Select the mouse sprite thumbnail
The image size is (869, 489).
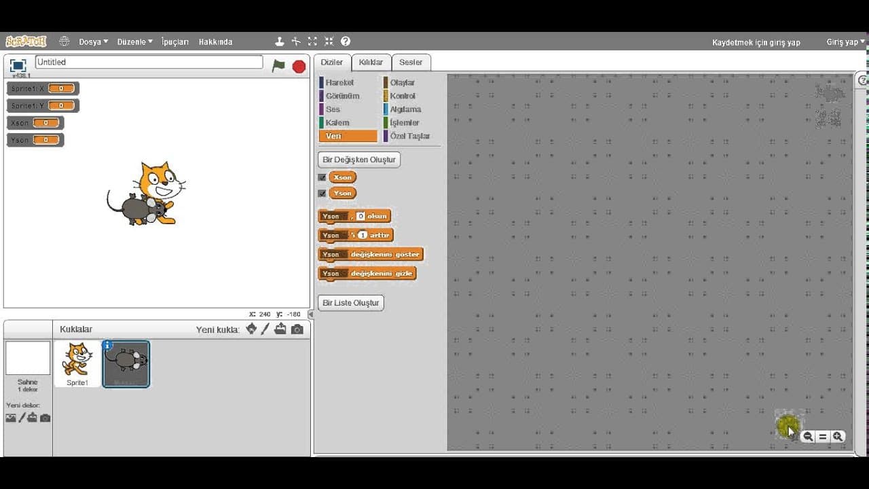coord(126,364)
